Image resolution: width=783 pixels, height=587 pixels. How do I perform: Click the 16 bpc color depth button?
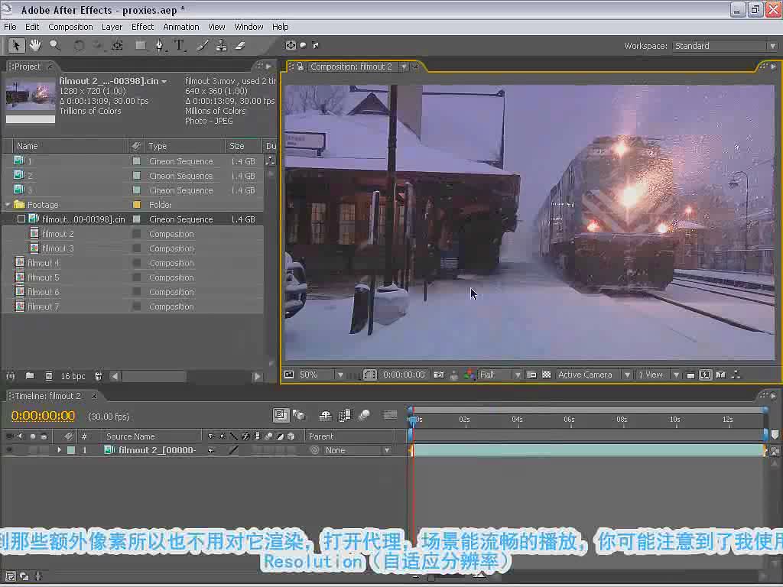coord(73,376)
